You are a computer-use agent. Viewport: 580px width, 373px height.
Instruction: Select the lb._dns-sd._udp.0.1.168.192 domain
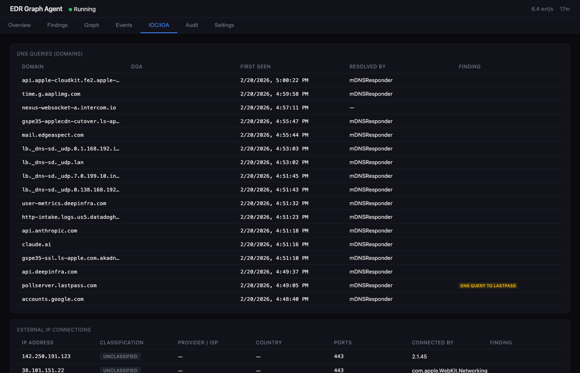(70, 149)
